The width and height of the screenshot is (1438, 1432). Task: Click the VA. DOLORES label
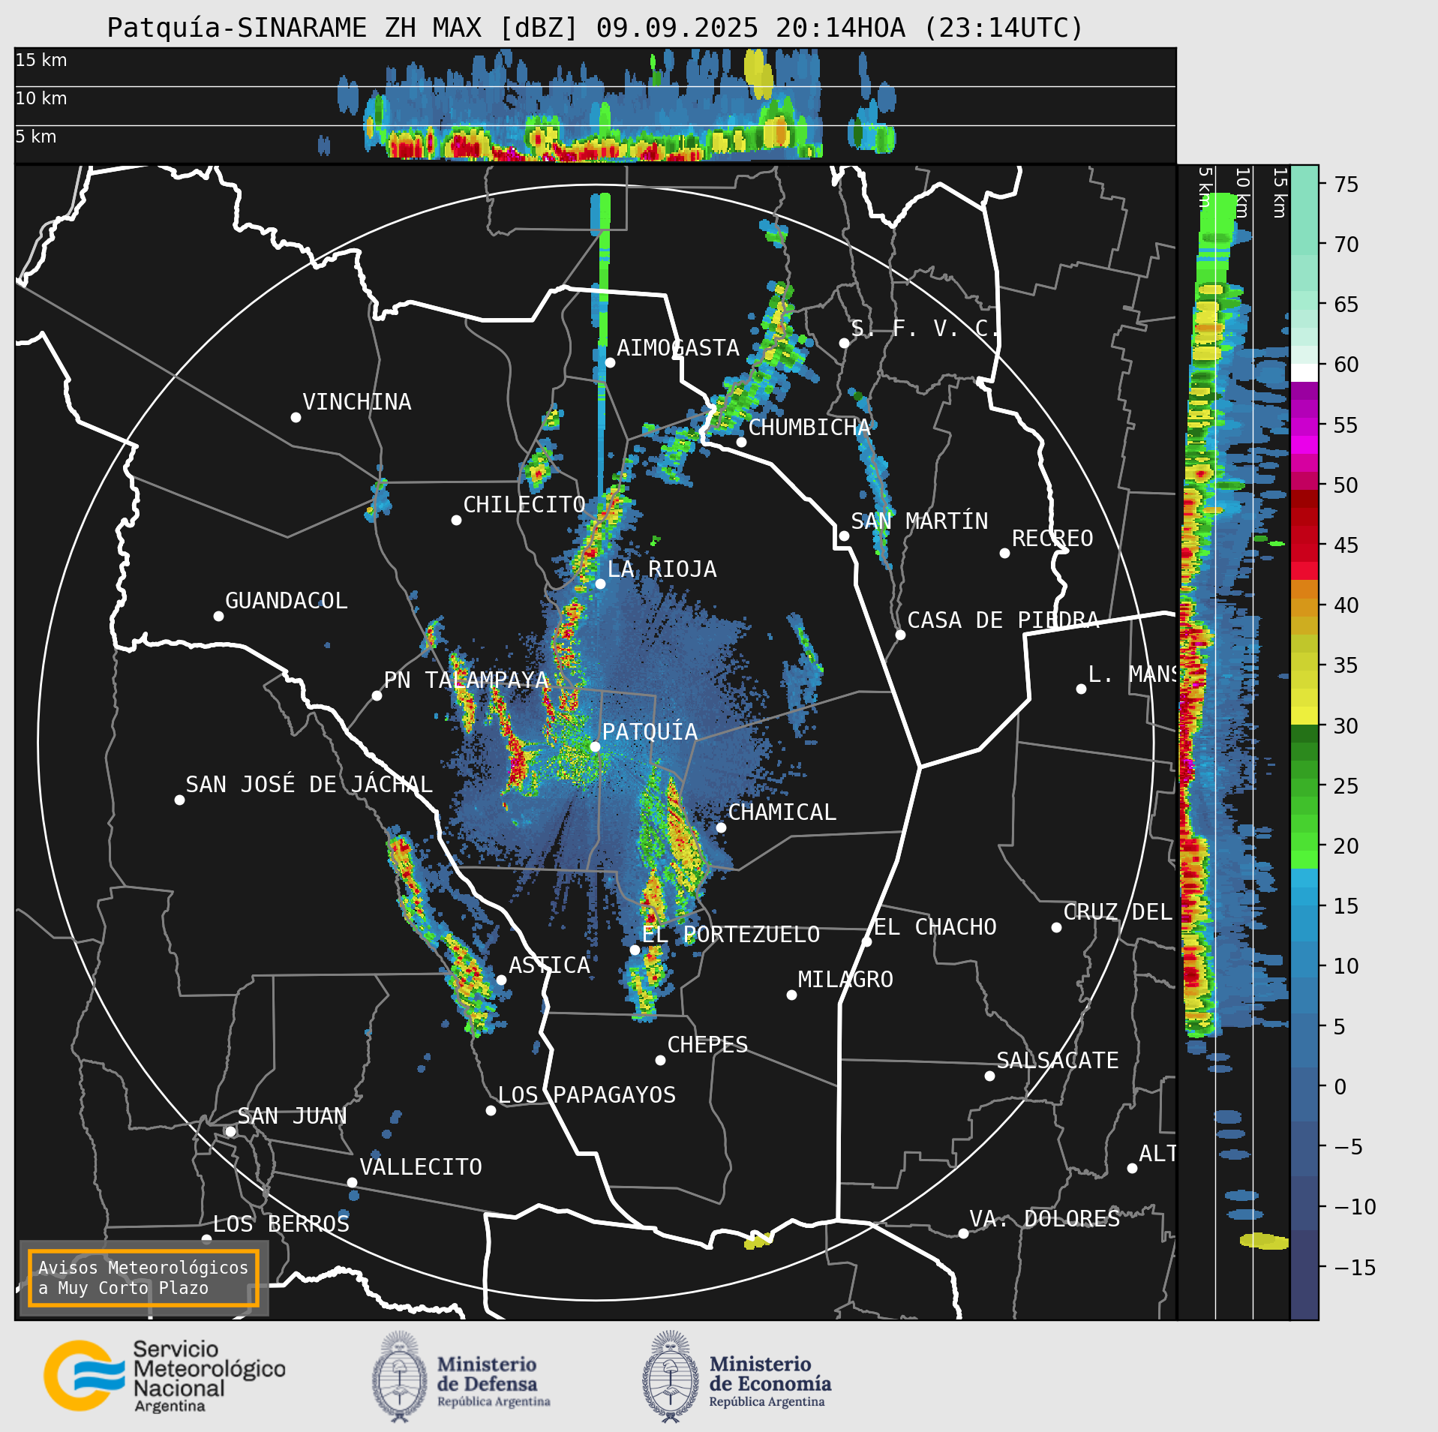pos(1045,1218)
